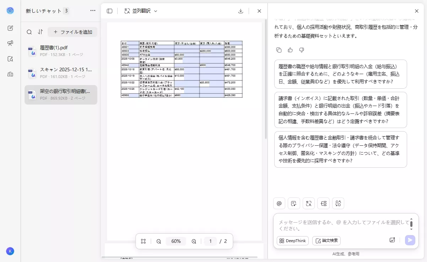The height and width of the screenshot is (262, 427).
Task: Download the currently viewed PDF
Action: [x=241, y=11]
